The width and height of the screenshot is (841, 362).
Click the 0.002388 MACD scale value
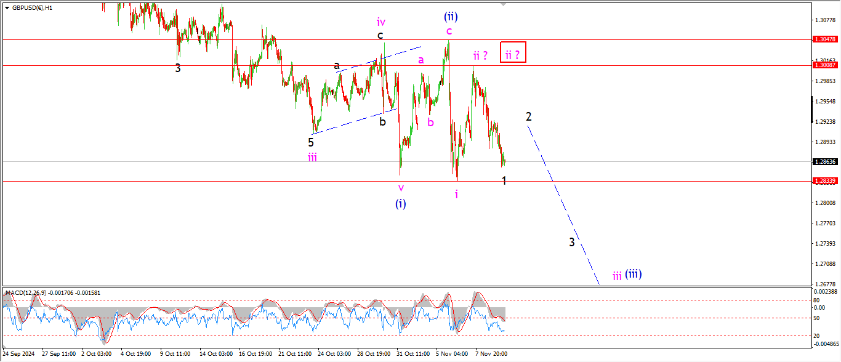(825, 291)
